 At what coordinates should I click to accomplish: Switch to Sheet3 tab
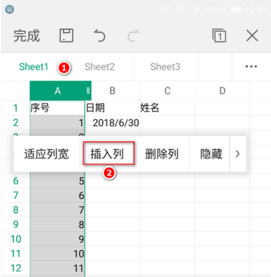coord(165,67)
